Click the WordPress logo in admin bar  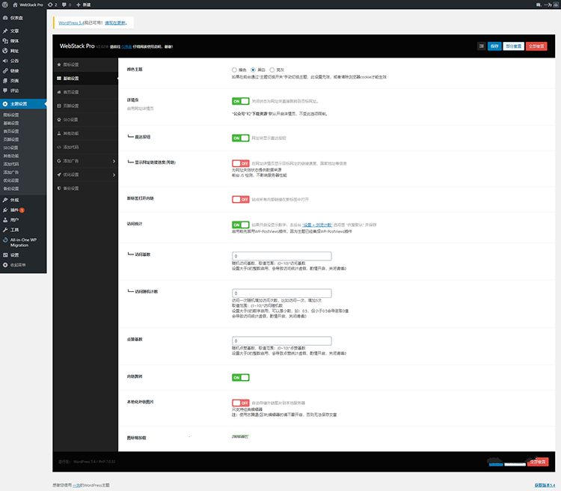[5, 4]
